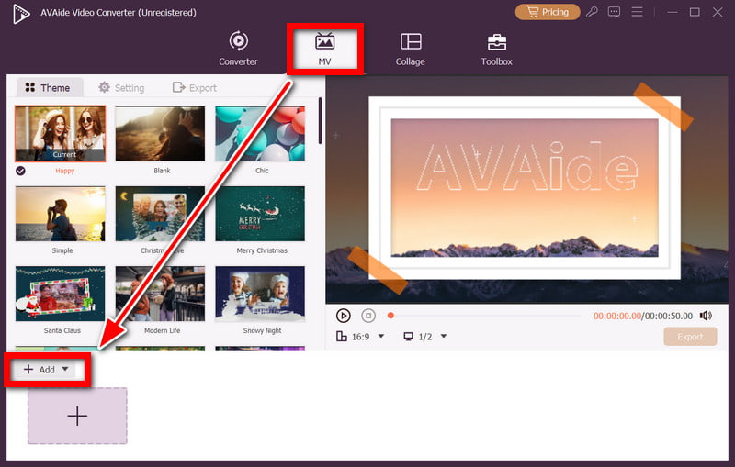Screen dimensions: 735x467
Task: Open the Converter module
Action: click(x=238, y=49)
